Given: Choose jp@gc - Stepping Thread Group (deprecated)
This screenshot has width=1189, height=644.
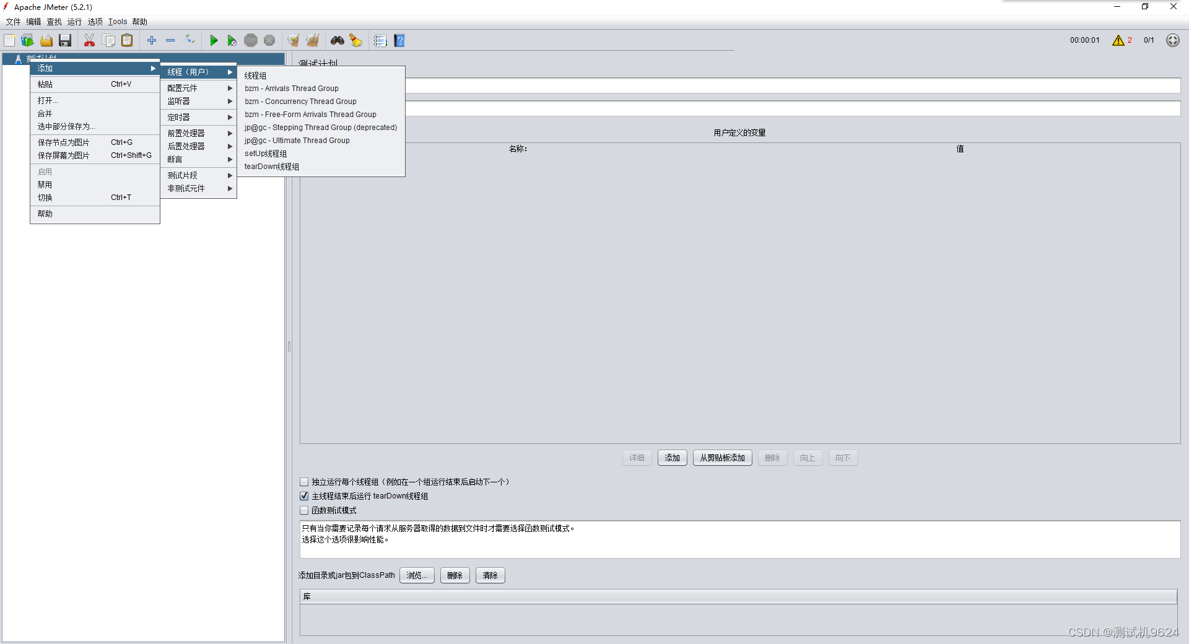Looking at the screenshot, I should coord(321,128).
